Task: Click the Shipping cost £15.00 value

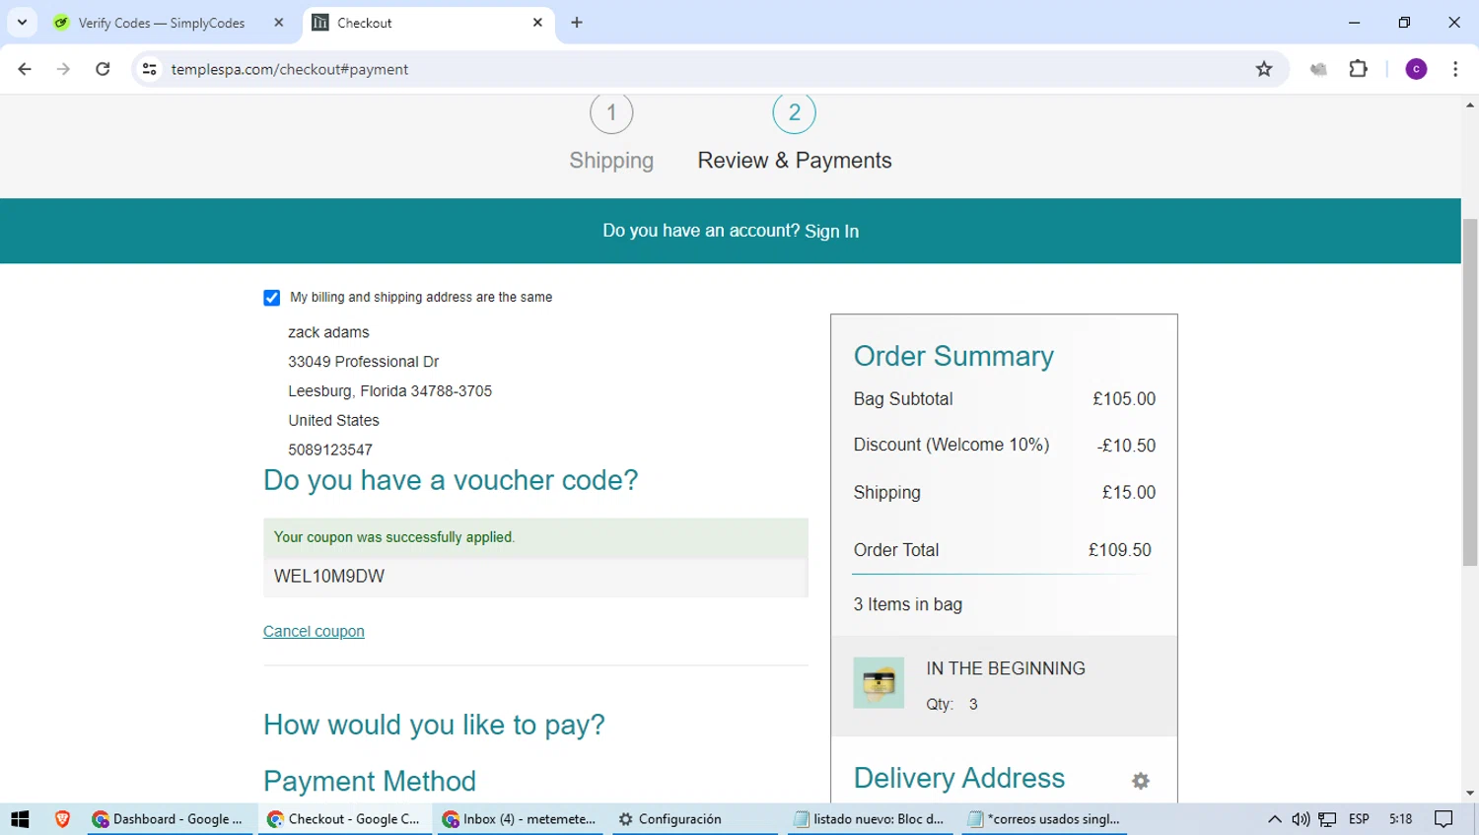Action: pyautogui.click(x=1129, y=492)
